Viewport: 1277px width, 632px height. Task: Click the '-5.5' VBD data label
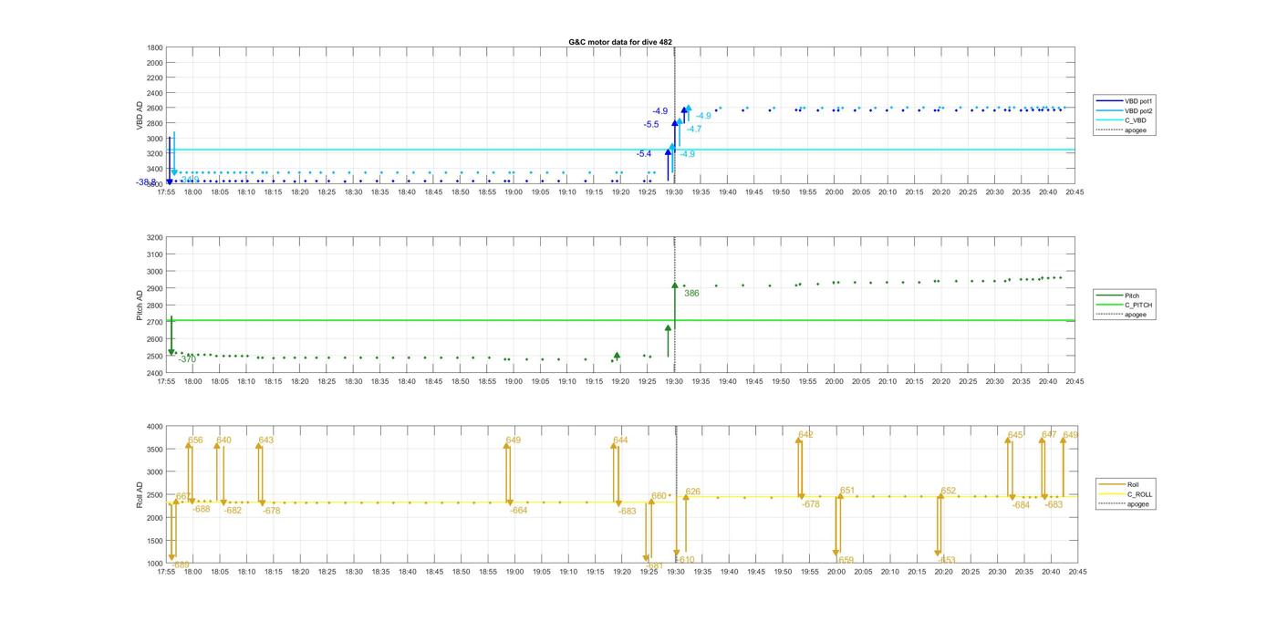coord(651,125)
